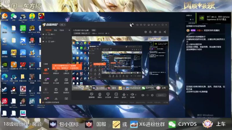
Task: Toggle visibility of 全屏 1 layer
Action: coord(43,42)
